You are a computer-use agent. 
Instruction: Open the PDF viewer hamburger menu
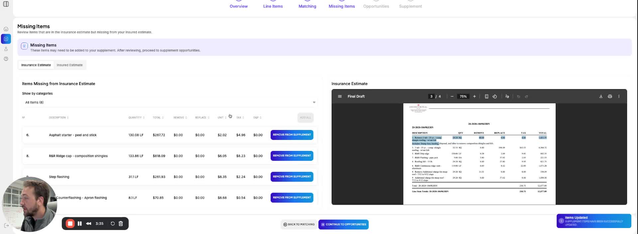(x=340, y=96)
